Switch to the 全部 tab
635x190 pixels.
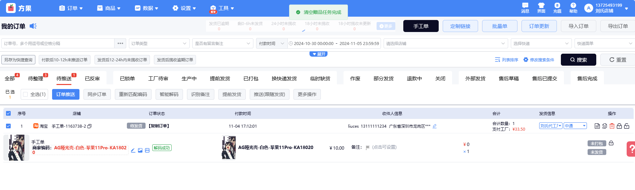tap(10, 78)
